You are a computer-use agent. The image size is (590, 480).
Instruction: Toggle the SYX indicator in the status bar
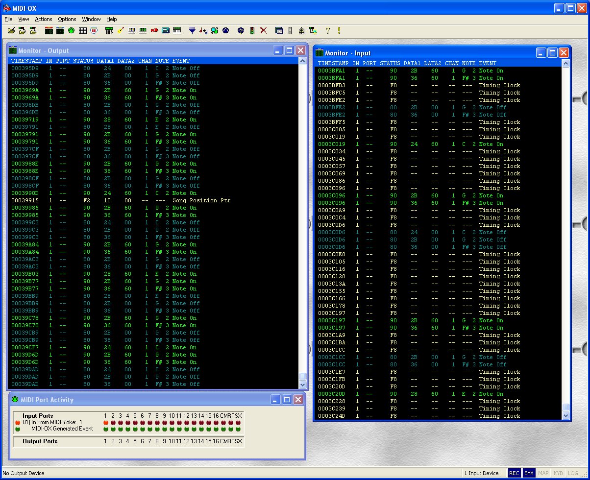coord(529,473)
